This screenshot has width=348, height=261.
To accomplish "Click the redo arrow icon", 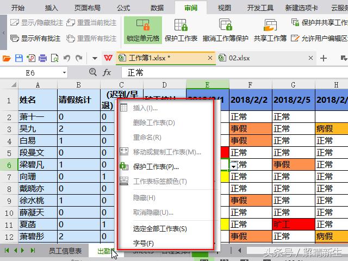I will pyautogui.click(x=79, y=58).
